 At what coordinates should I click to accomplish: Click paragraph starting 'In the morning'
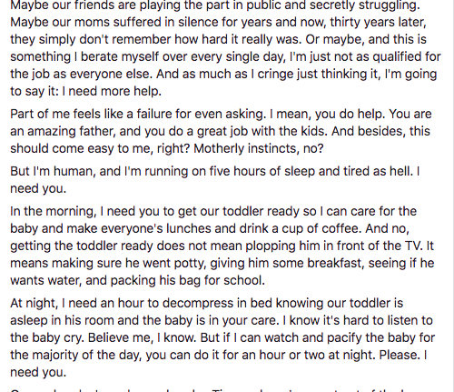pos(222,246)
